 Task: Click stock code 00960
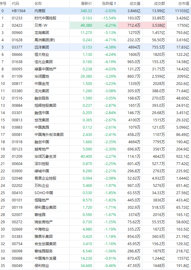[17, 32]
